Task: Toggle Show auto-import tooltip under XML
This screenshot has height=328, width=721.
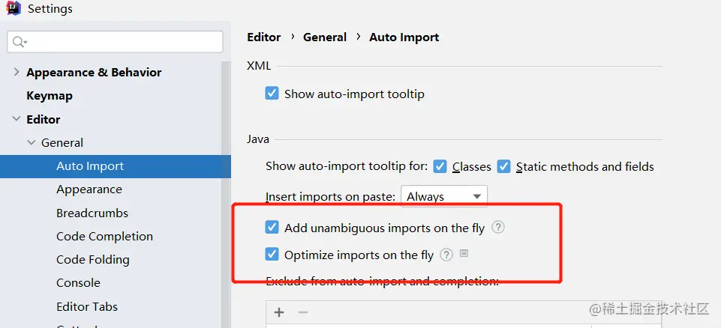Action: tap(272, 94)
